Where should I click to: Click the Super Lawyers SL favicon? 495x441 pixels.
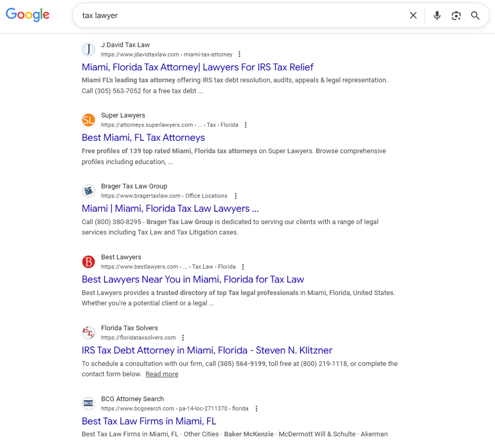[x=88, y=120]
